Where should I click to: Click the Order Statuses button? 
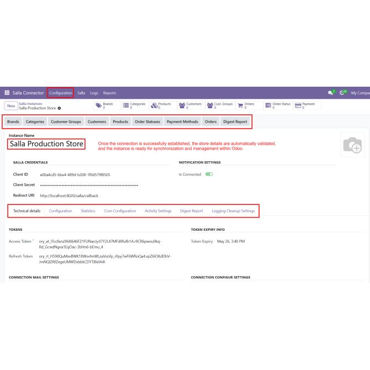coord(147,121)
